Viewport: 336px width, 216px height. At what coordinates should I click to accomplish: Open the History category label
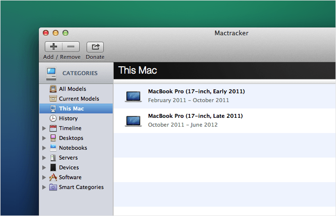coord(68,118)
